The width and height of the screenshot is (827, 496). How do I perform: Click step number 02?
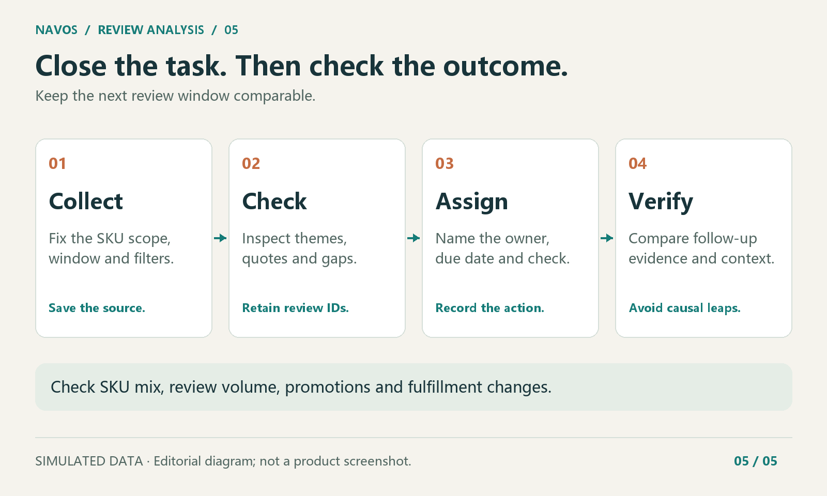(x=251, y=164)
